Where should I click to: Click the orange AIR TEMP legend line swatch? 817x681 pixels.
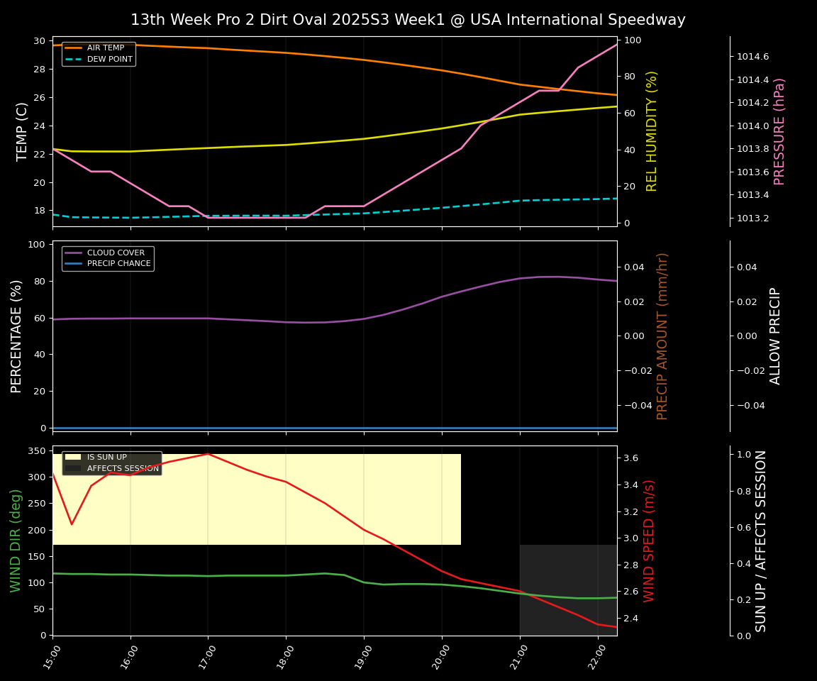pos(74,48)
